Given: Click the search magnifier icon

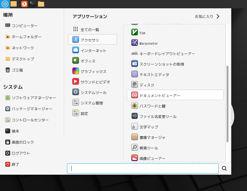Looking at the screenshot, I should (x=224, y=169).
